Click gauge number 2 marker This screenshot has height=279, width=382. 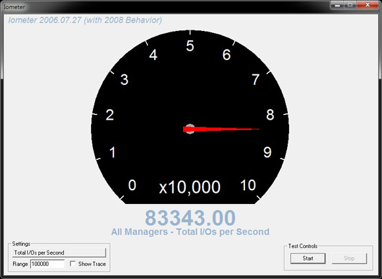tap(109, 114)
